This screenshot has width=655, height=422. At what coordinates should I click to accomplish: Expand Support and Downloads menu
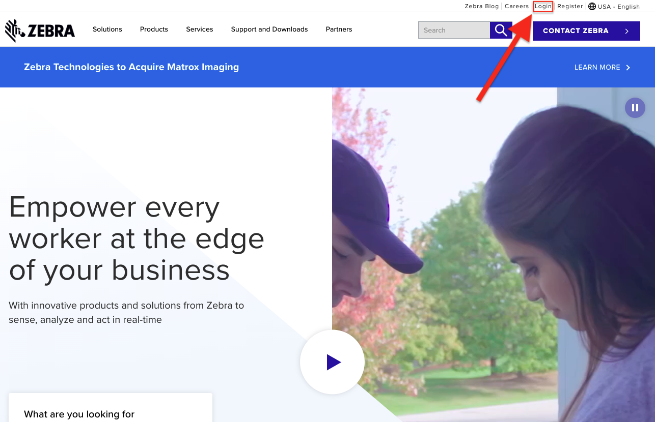point(269,29)
